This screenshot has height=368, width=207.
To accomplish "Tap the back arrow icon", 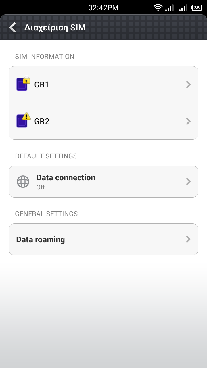I will [12, 28].
